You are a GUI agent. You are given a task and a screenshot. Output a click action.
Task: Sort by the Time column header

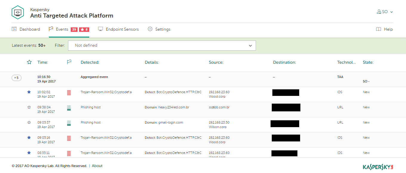[43, 62]
